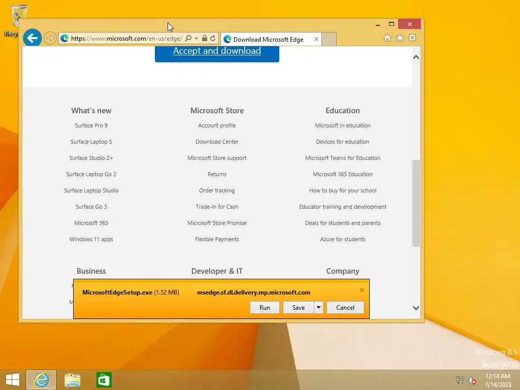Open the Account profile link

point(217,125)
